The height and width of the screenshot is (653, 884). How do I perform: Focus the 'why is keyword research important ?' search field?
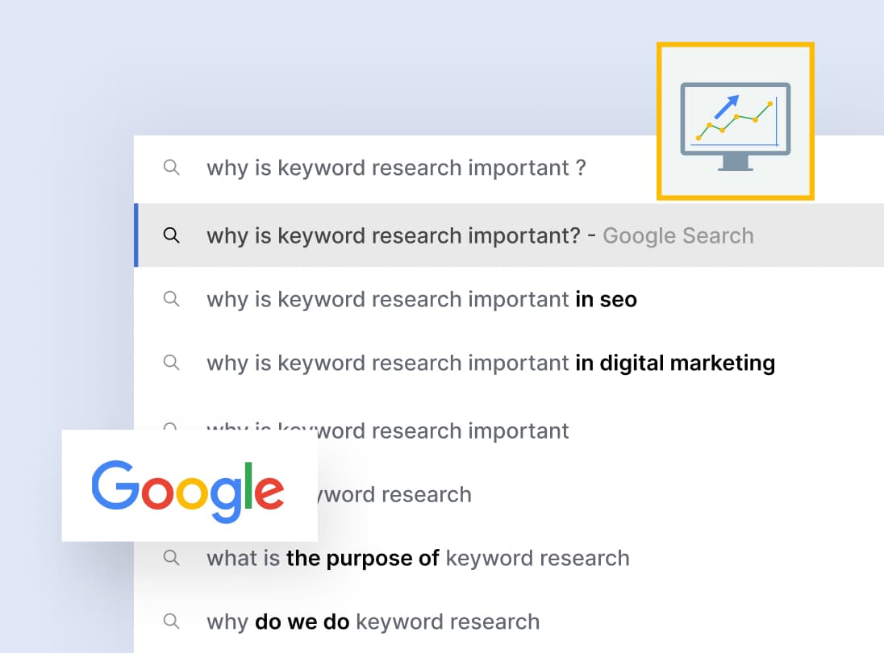coord(395,168)
